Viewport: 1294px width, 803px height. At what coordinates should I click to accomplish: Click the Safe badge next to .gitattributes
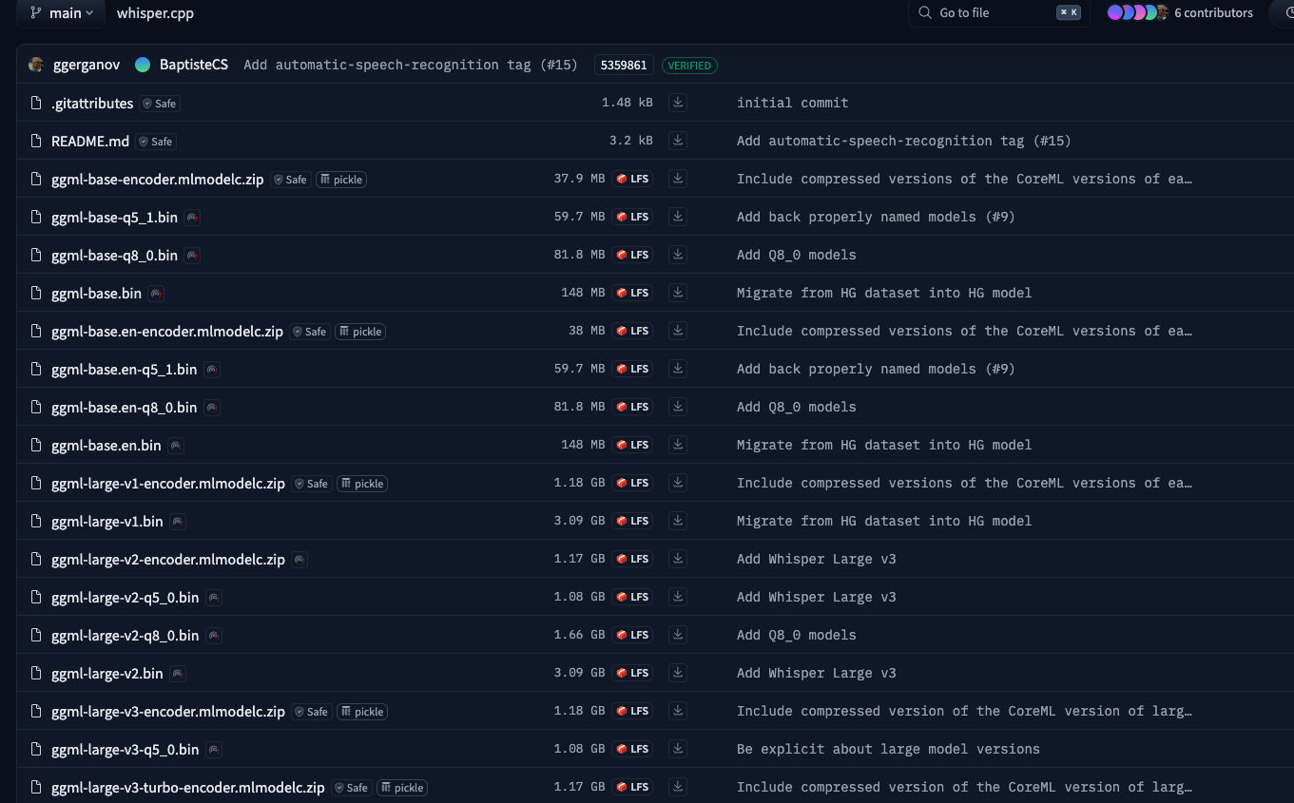160,104
